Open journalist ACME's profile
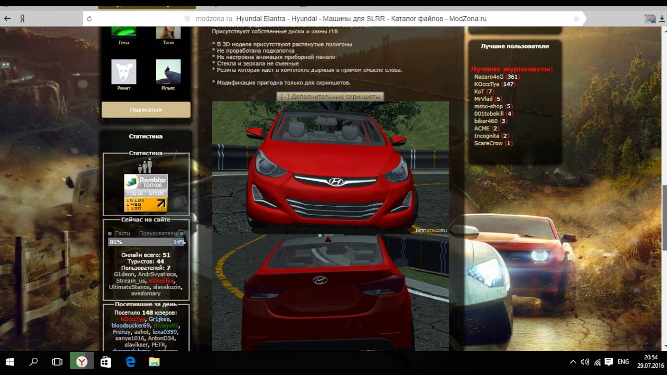Screen dimensions: 667x375 click(x=482, y=129)
